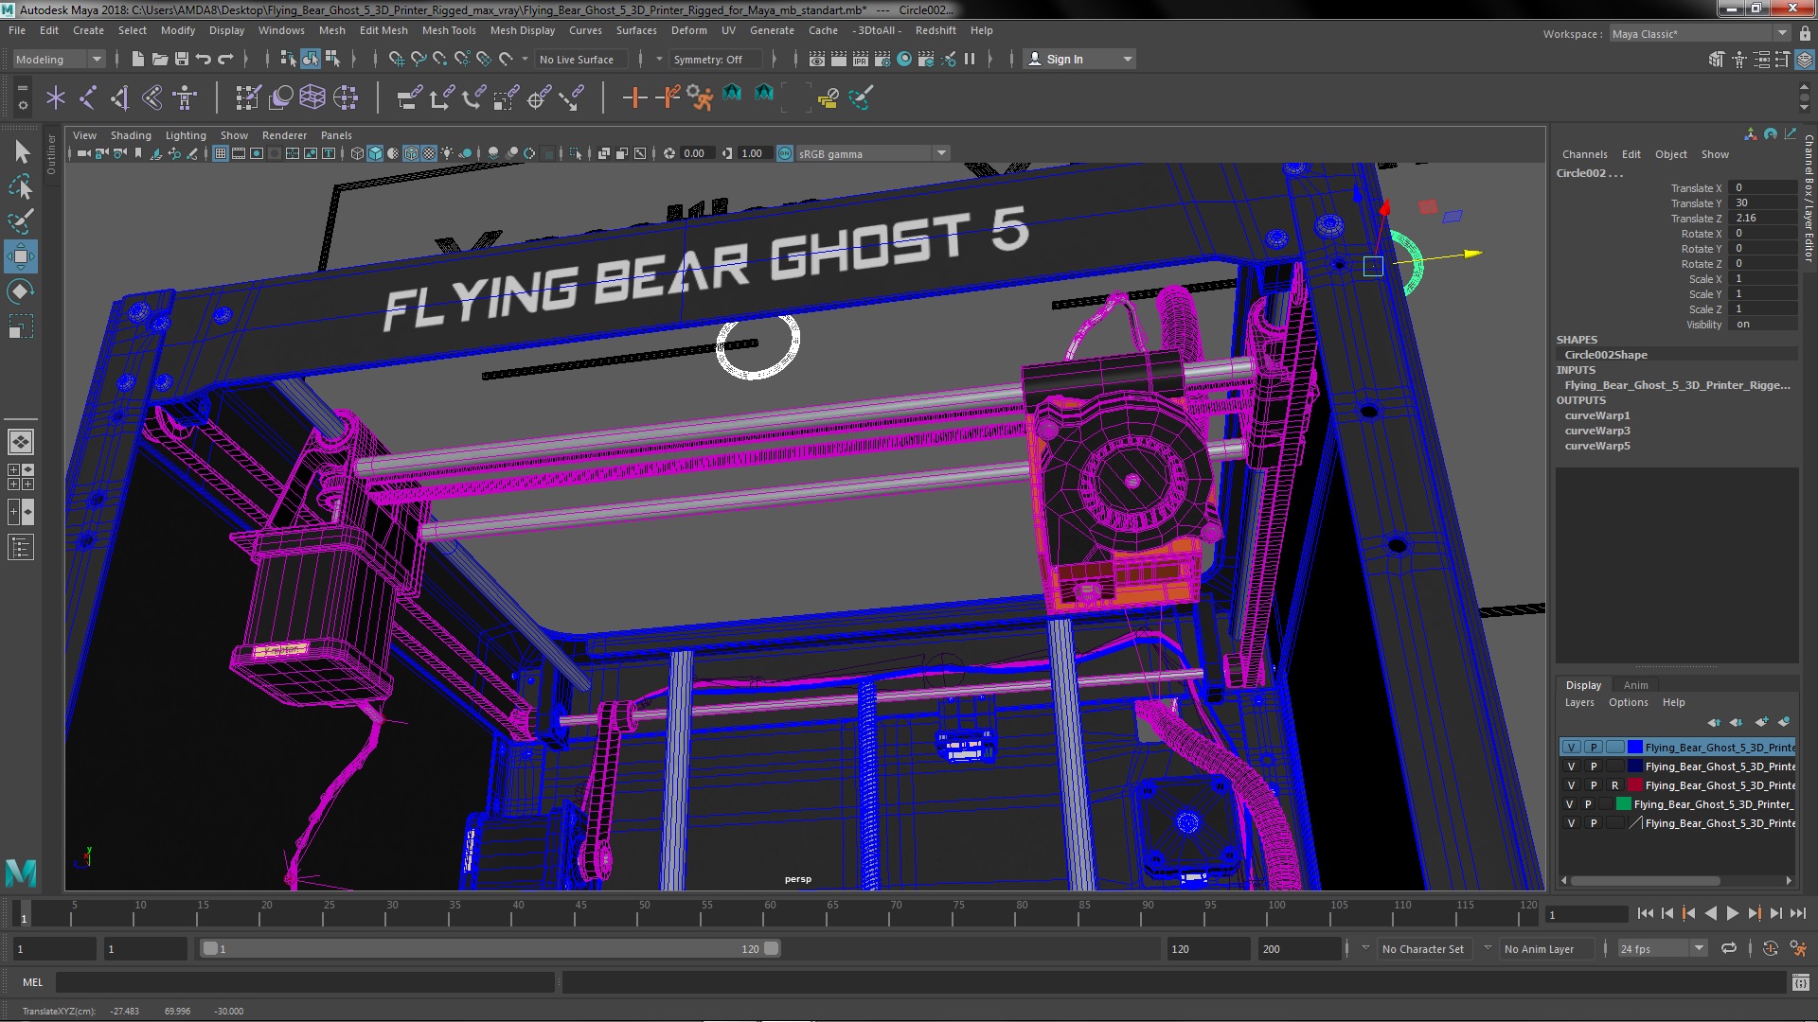Screen dimensions: 1818x1022
Task: Click the Open Scene folder icon
Action: point(160,59)
